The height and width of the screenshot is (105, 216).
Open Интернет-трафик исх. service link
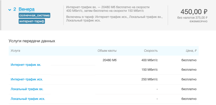(x=27, y=79)
